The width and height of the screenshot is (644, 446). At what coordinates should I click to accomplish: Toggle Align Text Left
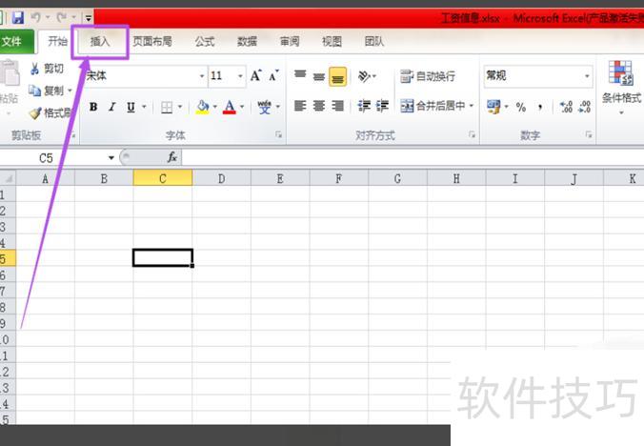pos(300,107)
